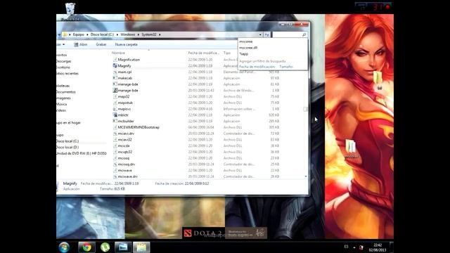Expand the arrow after Equipo in breadcrumb
The image size is (450, 253).
[x=87, y=34]
